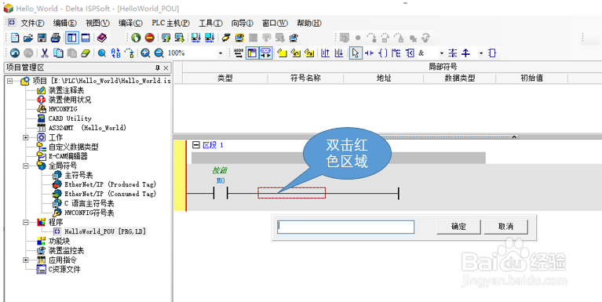Image resolution: width=602 pixels, height=302 pixels.
Task: Open HWCONFIG in project tree
Action: coord(63,109)
